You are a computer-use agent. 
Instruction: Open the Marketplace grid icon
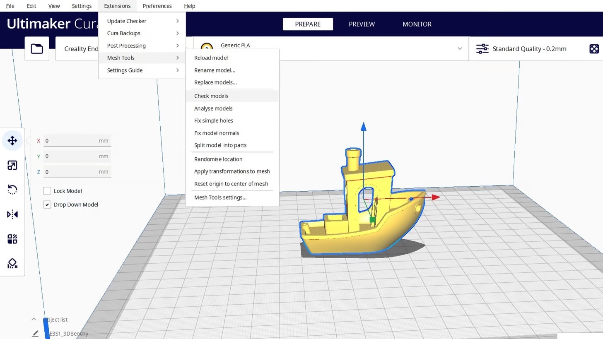(x=594, y=49)
